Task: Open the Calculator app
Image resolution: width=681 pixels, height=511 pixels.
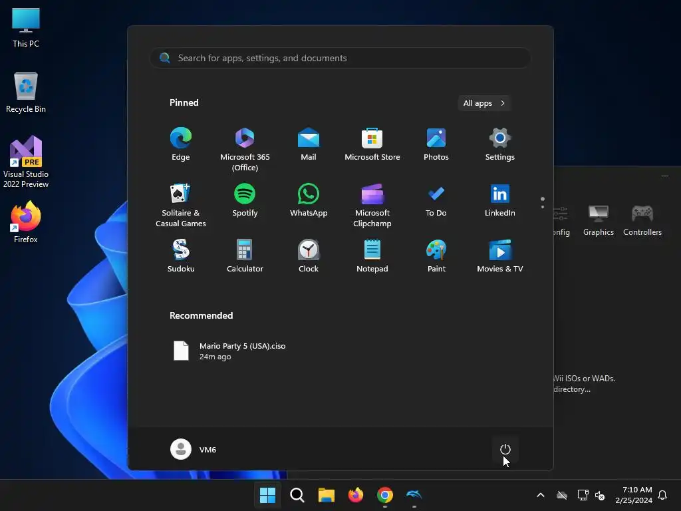Action: tap(245, 256)
